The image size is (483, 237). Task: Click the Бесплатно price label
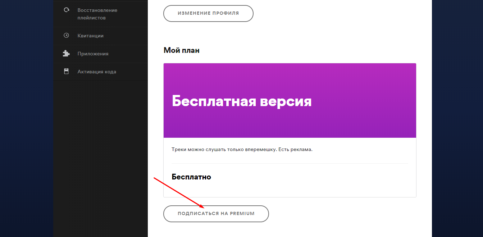[191, 177]
